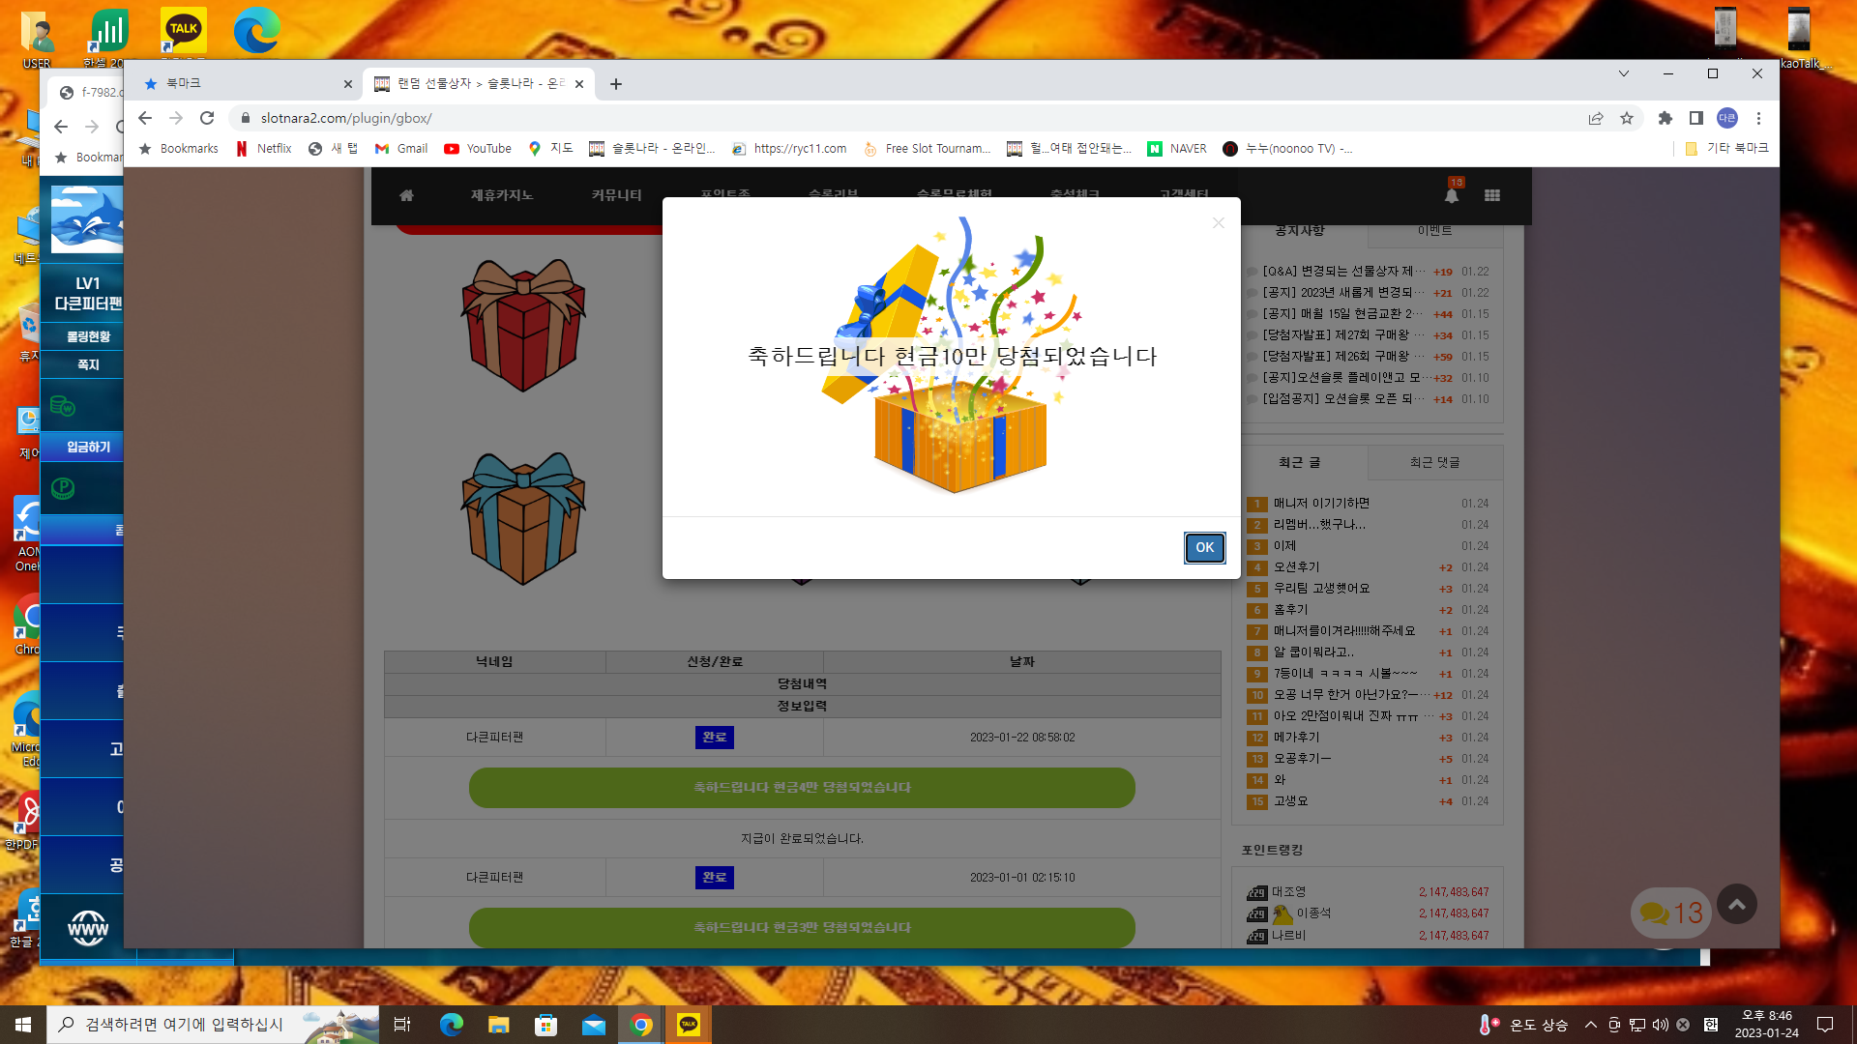This screenshot has width=1857, height=1044.
Task: Open a new Chrome tab
Action: pos(615,84)
